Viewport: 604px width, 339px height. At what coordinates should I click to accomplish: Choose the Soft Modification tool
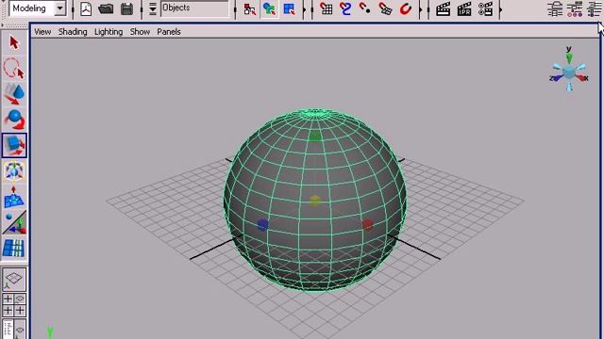14,197
